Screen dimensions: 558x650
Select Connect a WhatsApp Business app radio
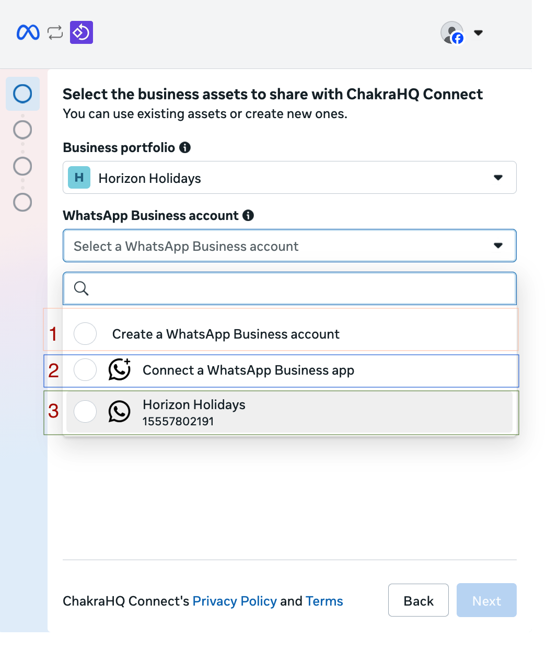[x=85, y=370]
